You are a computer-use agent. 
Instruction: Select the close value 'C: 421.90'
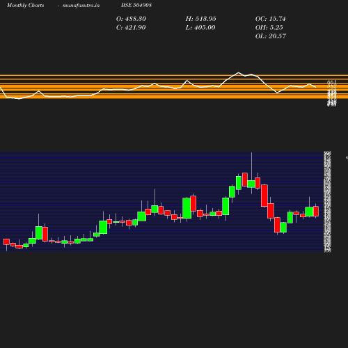[x=131, y=28]
